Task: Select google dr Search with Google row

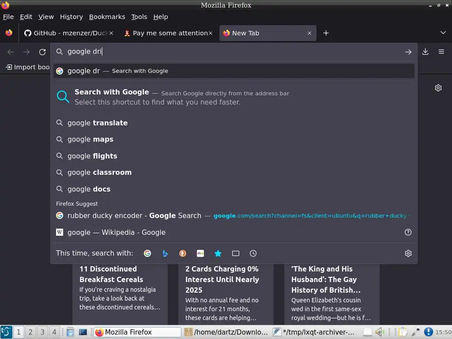Action: point(234,71)
